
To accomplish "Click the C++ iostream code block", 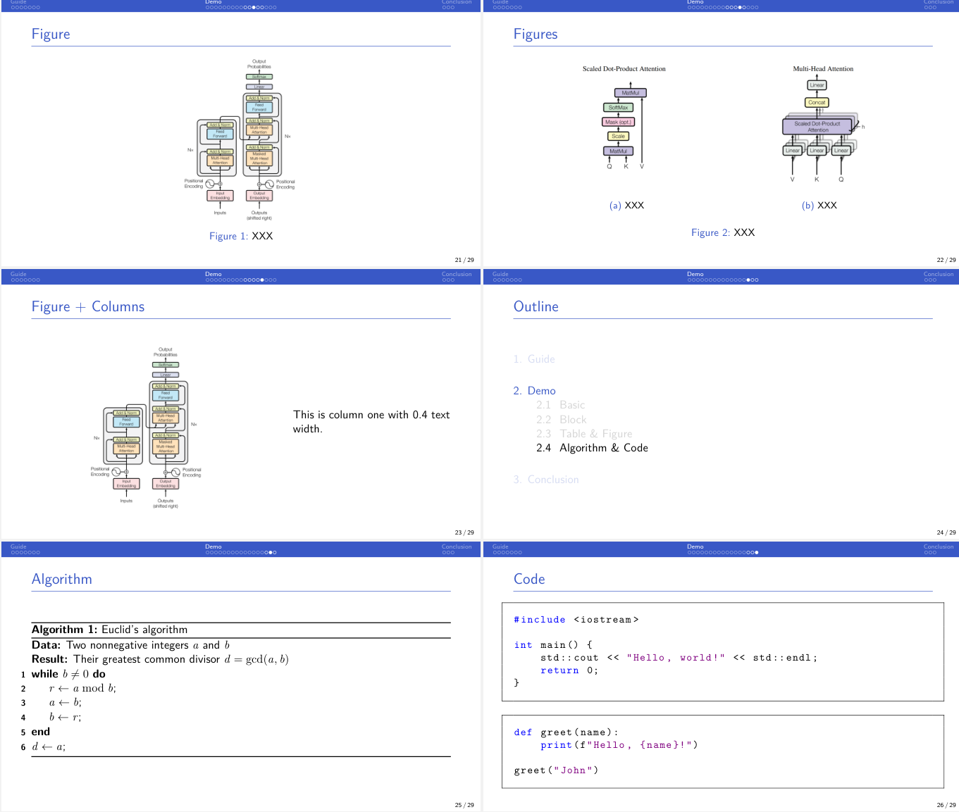I will [723, 651].
